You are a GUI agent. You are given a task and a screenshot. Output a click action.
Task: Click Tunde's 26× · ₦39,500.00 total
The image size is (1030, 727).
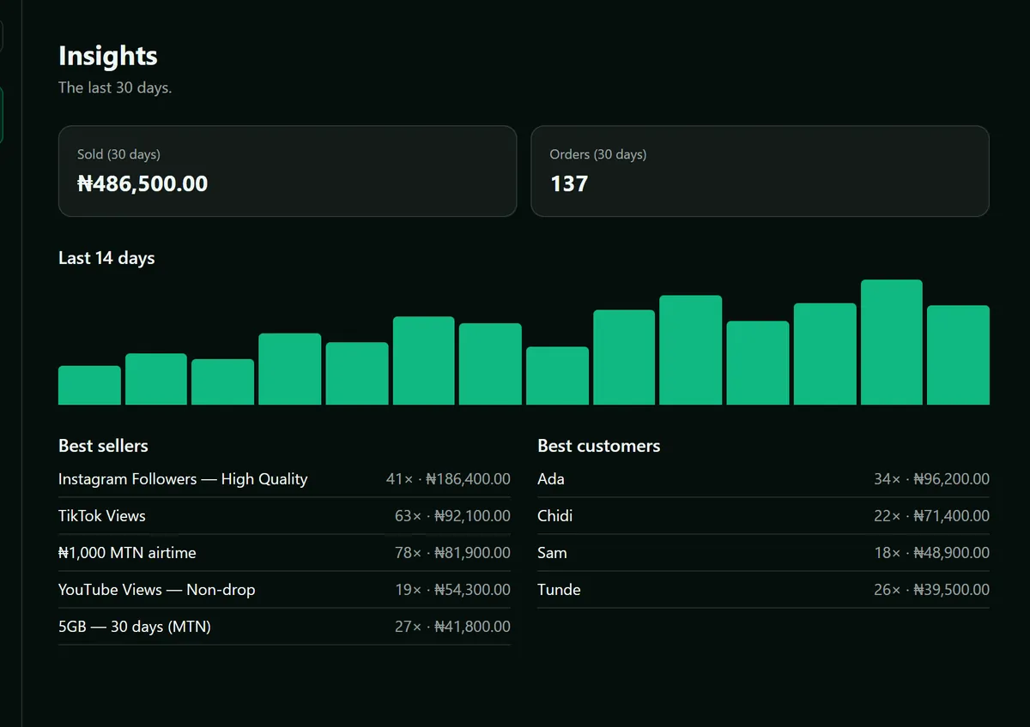pyautogui.click(x=931, y=590)
